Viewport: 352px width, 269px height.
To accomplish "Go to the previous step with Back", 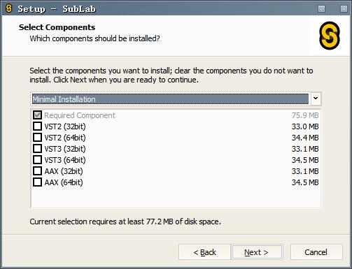I will pyautogui.click(x=204, y=252).
